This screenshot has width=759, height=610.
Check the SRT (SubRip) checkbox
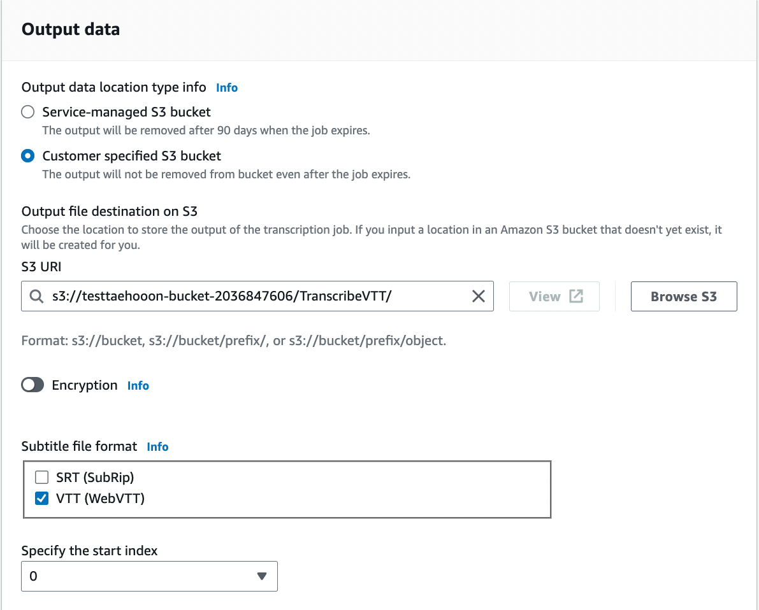click(x=42, y=477)
